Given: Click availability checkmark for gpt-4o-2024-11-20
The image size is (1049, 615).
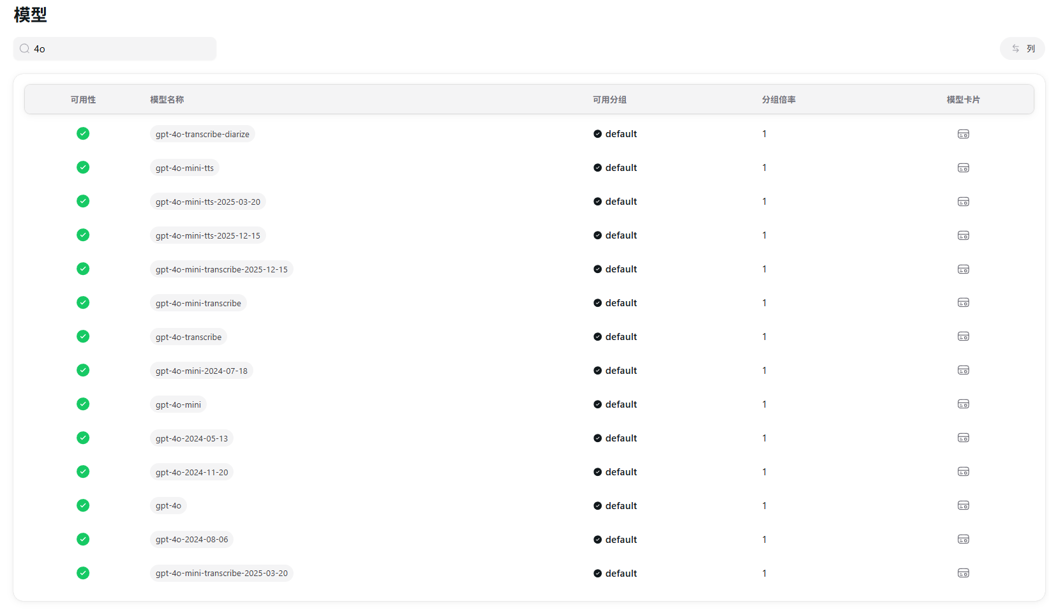Looking at the screenshot, I should click(83, 471).
